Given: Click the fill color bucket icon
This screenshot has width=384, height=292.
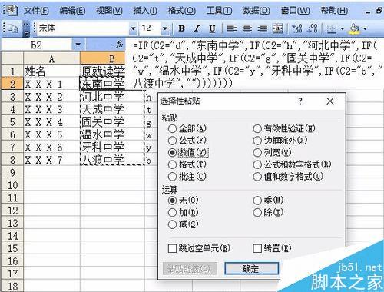Looking at the screenshot, I should [355, 28].
